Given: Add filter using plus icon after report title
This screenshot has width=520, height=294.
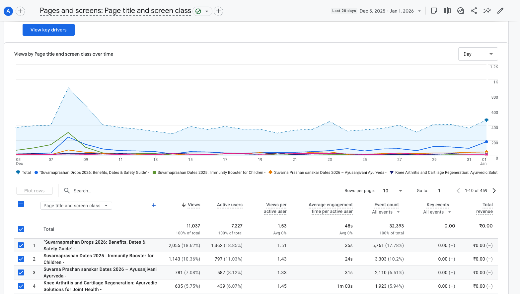Looking at the screenshot, I should 218,11.
